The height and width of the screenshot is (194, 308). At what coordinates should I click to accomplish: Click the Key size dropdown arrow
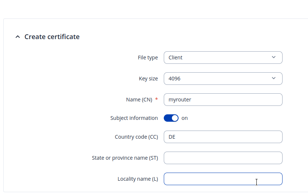click(273, 79)
